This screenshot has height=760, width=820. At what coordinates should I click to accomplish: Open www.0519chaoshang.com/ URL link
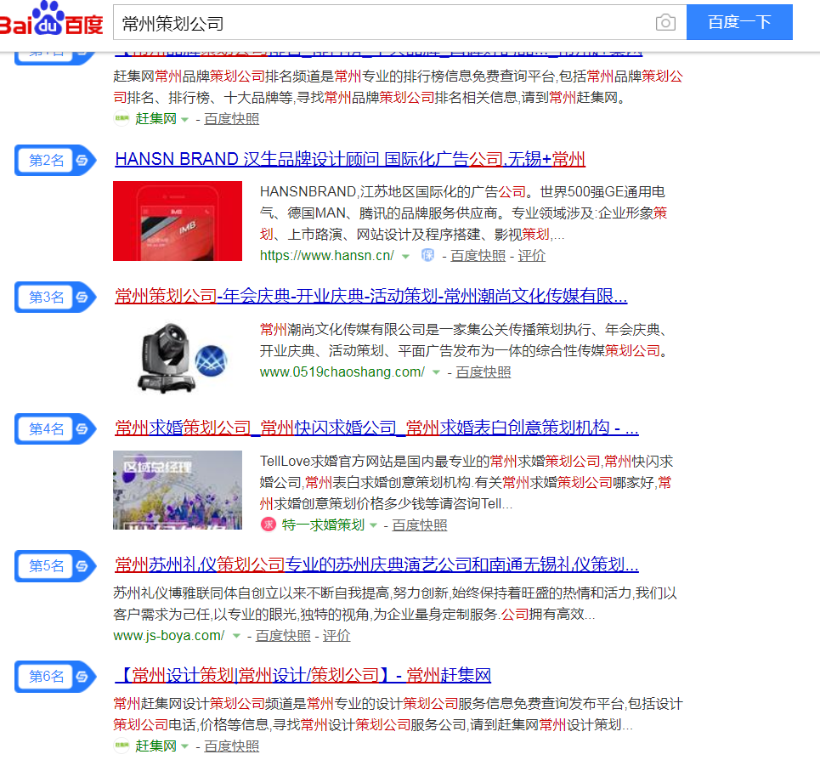click(x=342, y=371)
